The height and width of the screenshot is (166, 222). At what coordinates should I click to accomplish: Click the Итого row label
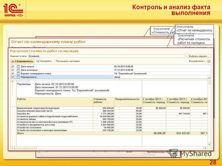(x=20, y=133)
